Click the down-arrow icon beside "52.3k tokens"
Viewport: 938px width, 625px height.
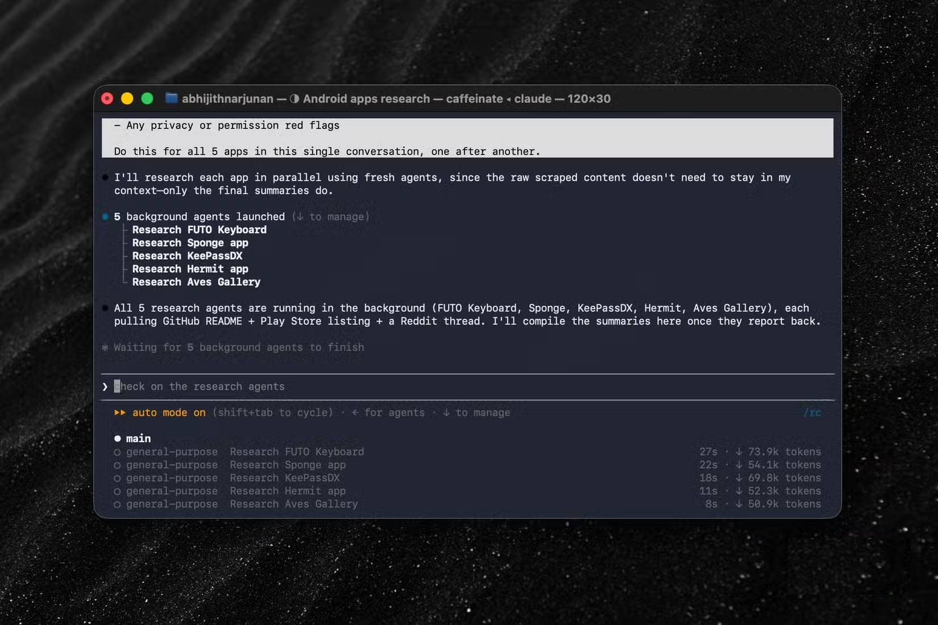(739, 491)
